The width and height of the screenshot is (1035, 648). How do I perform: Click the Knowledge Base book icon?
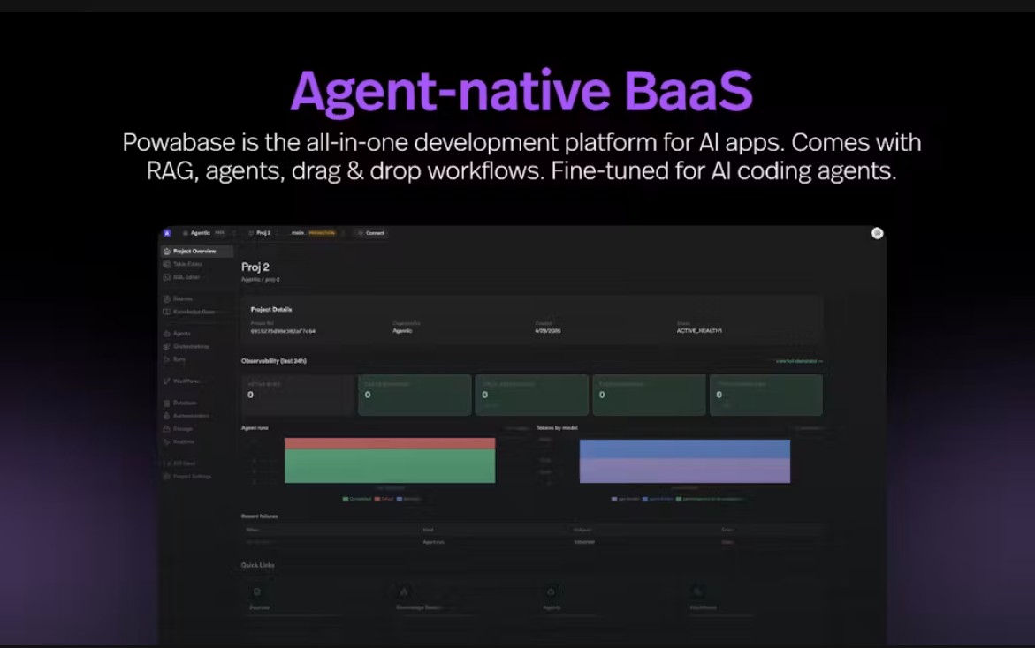coord(167,312)
